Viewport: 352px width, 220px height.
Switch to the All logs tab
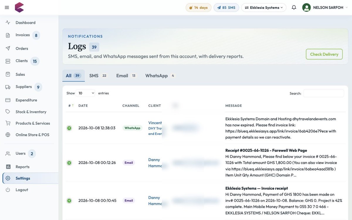[x=73, y=76]
